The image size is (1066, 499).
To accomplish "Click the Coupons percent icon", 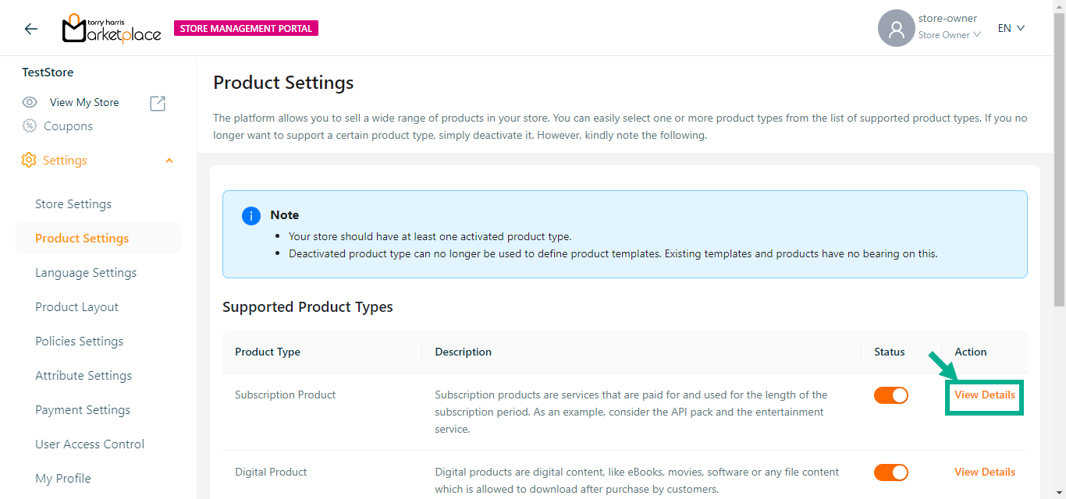I will coord(30,126).
